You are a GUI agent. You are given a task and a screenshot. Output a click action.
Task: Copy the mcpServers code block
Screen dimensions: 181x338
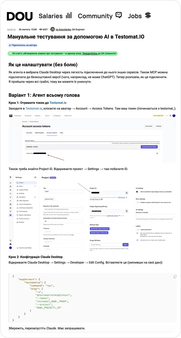tap(175, 277)
